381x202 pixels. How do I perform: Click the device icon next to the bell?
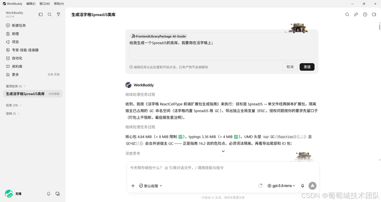click(x=58, y=194)
